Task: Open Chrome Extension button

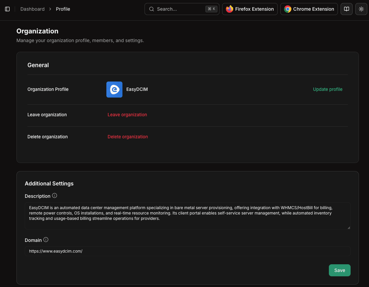Action: [309, 9]
